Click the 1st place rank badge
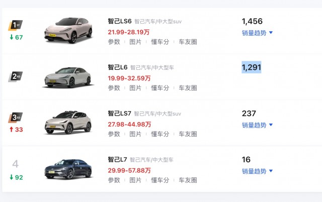 (16, 26)
